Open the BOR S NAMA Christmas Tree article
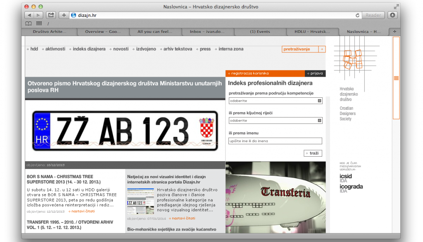This screenshot has height=242, width=423. click(x=64, y=179)
